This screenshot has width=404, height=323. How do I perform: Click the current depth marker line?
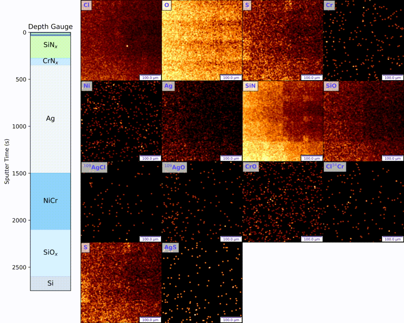click(50, 34)
